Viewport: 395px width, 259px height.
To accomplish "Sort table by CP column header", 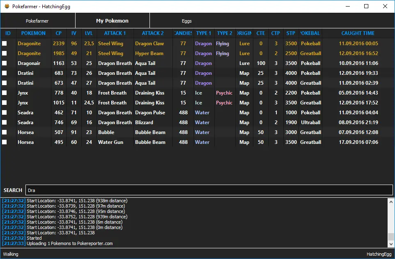I will click(59, 33).
